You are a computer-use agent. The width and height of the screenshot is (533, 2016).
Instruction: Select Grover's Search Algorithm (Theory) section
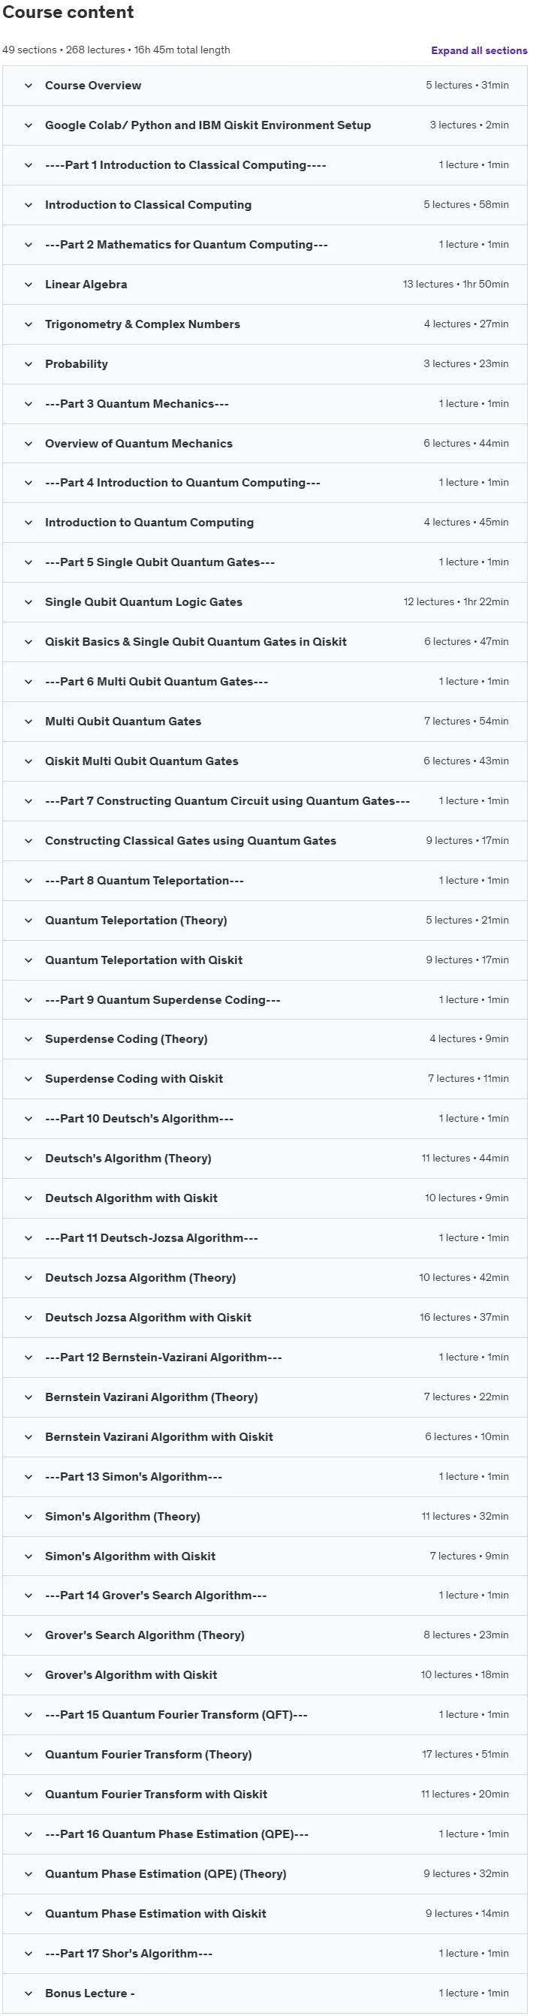264,1635
